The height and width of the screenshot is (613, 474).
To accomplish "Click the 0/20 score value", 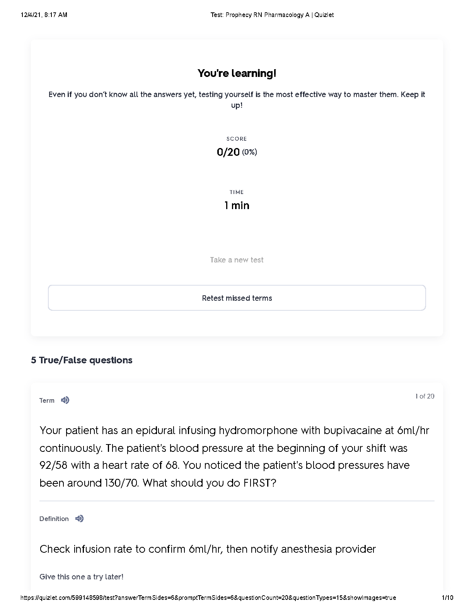I will coord(228,152).
